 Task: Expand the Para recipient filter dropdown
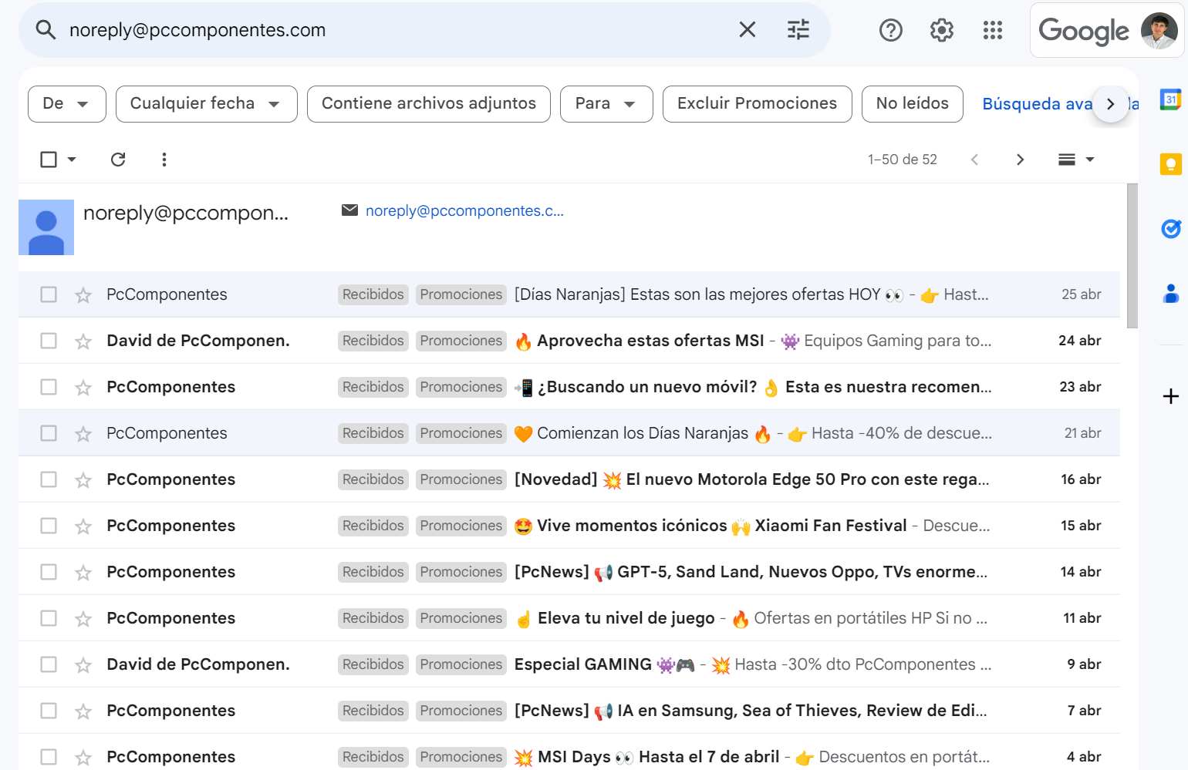606,104
